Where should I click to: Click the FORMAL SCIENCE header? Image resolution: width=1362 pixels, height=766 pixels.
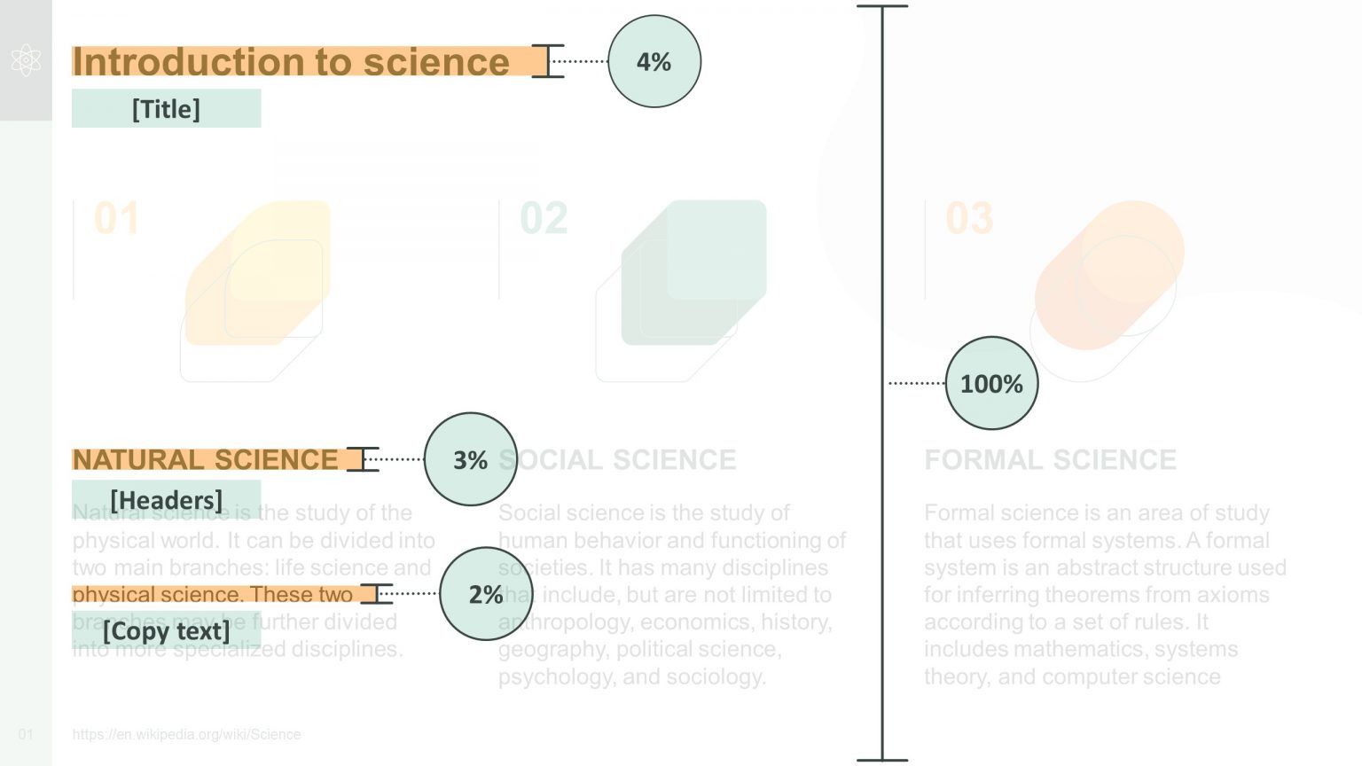(x=1051, y=459)
